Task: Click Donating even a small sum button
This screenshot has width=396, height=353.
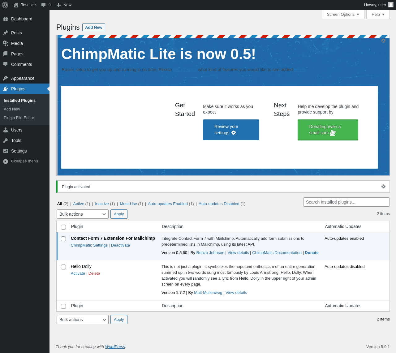Action: (328, 130)
